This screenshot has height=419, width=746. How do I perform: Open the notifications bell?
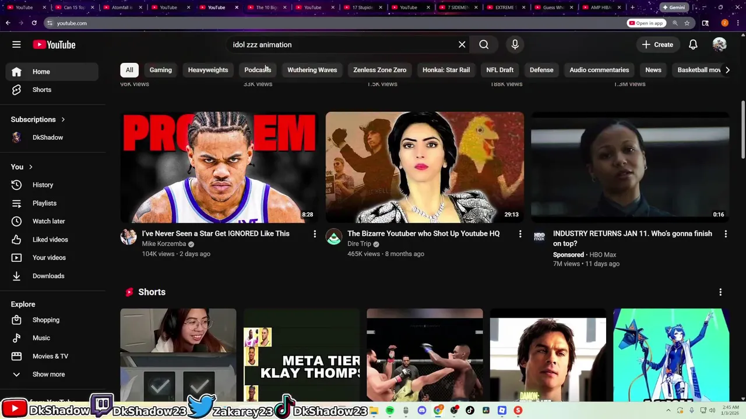point(693,45)
